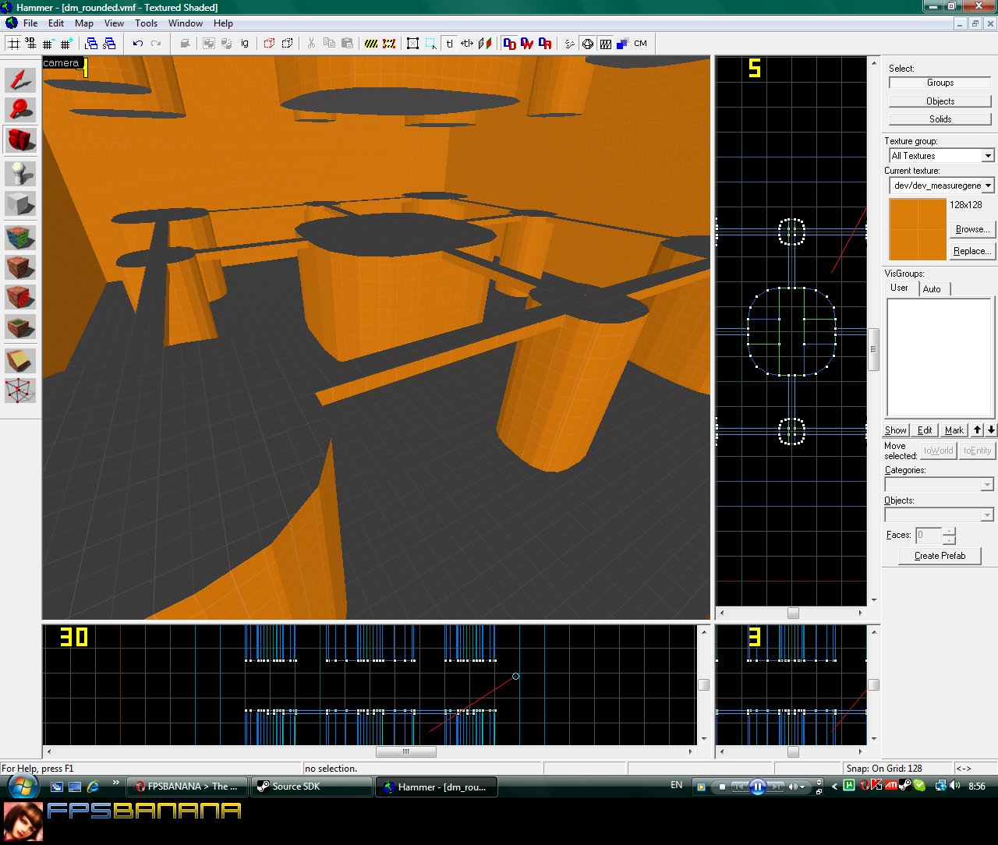Click the orange current texture swatch
998x845 pixels.
tap(917, 229)
